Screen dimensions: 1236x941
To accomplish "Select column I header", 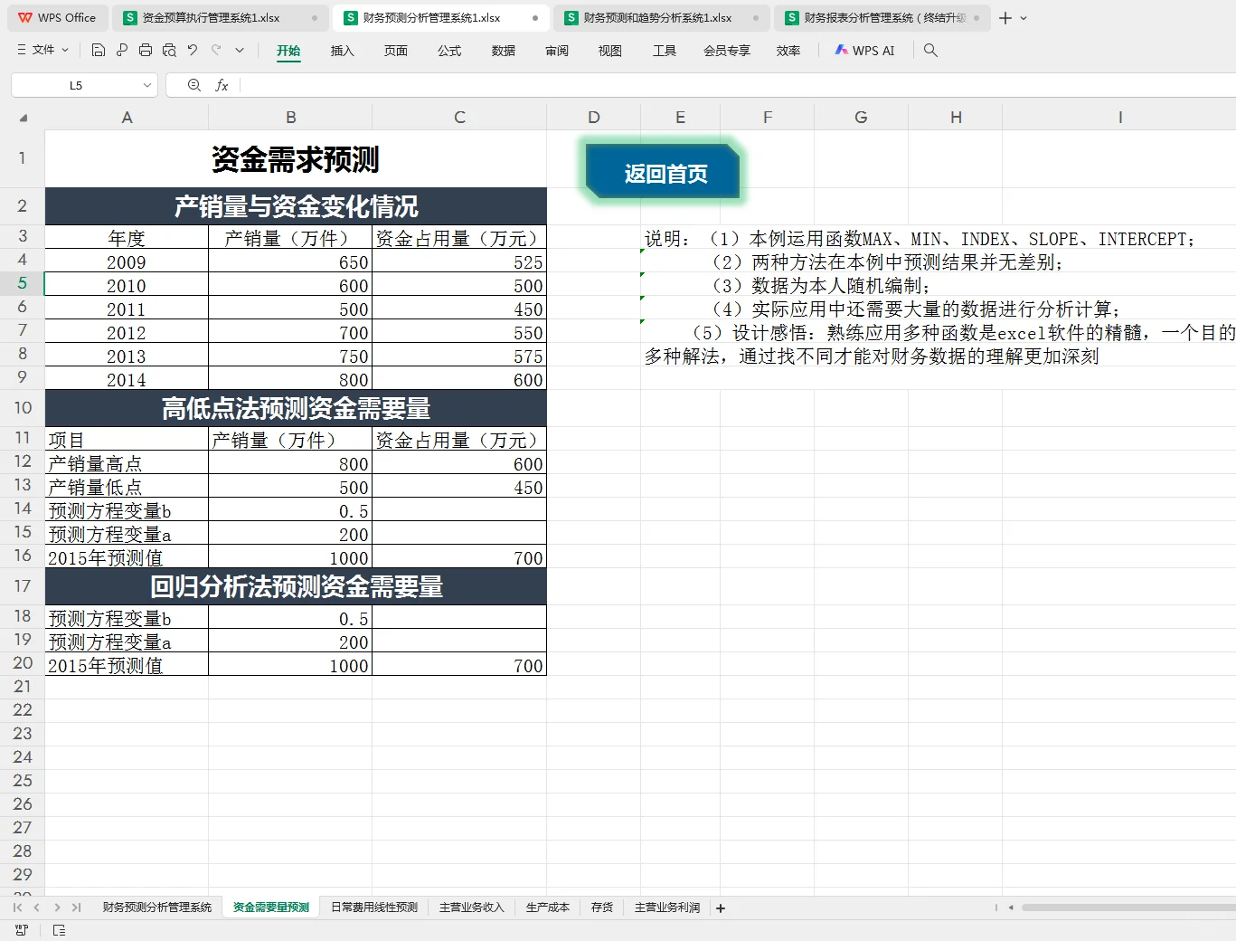I will 1119,117.
